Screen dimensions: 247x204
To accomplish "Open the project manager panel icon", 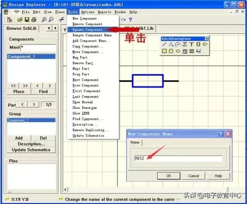I will [x=9, y=20].
